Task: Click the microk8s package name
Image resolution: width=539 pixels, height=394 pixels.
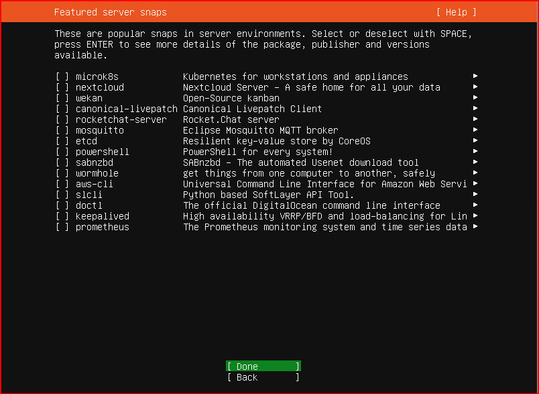Action: tap(97, 77)
